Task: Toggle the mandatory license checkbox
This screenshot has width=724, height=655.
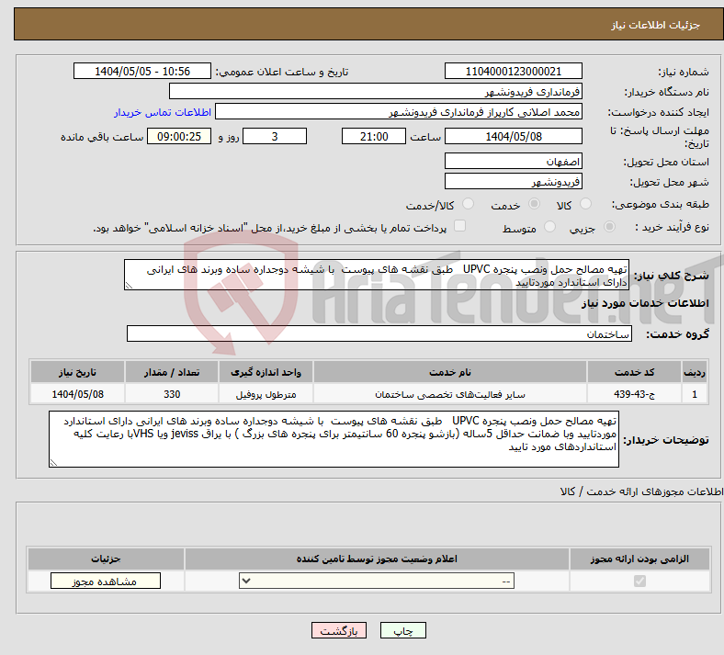Action: 640,581
